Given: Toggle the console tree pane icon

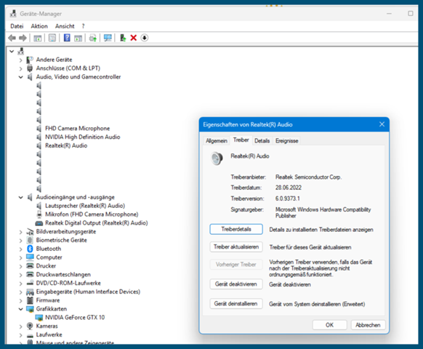Looking at the screenshot, I should coord(38,38).
